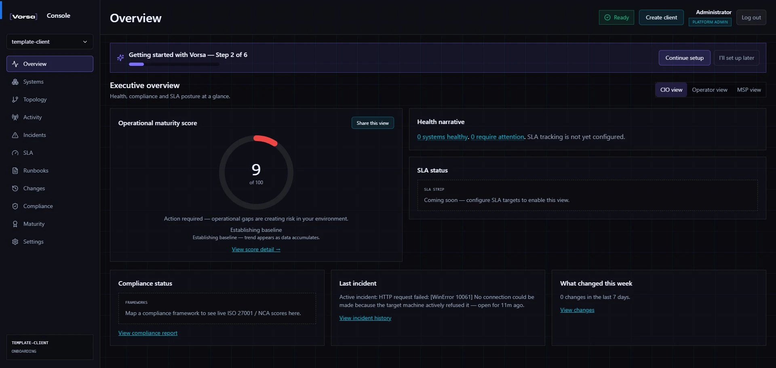776x368 pixels.
Task: Open the SLA page
Action: pyautogui.click(x=50, y=153)
